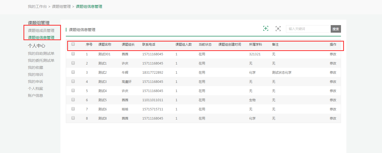Click 修改 for row 测试3
Screen dimensions: 382x153
point(333,82)
